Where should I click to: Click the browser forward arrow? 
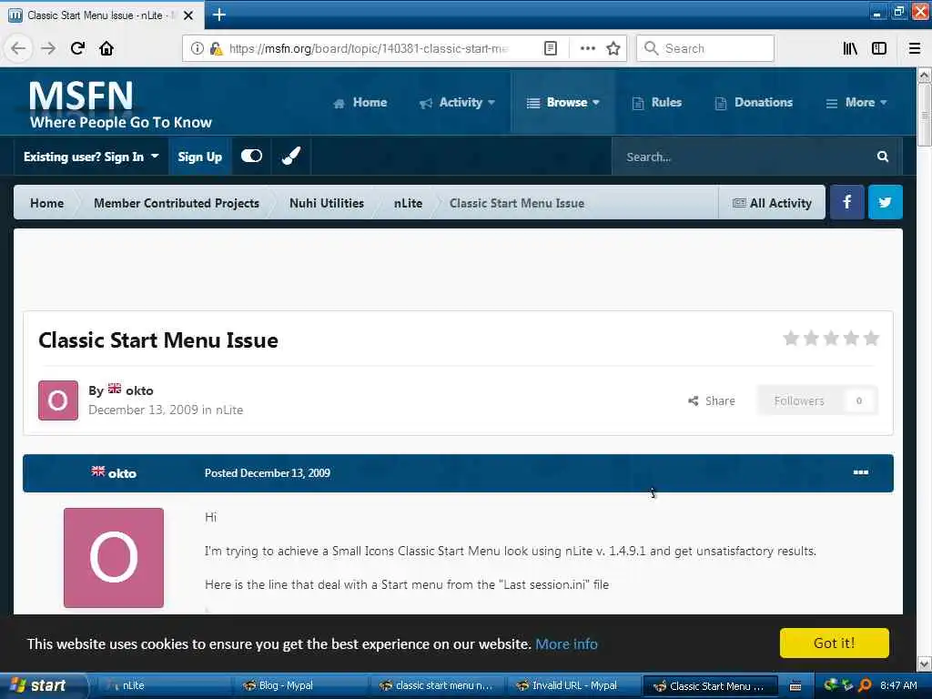(48, 49)
